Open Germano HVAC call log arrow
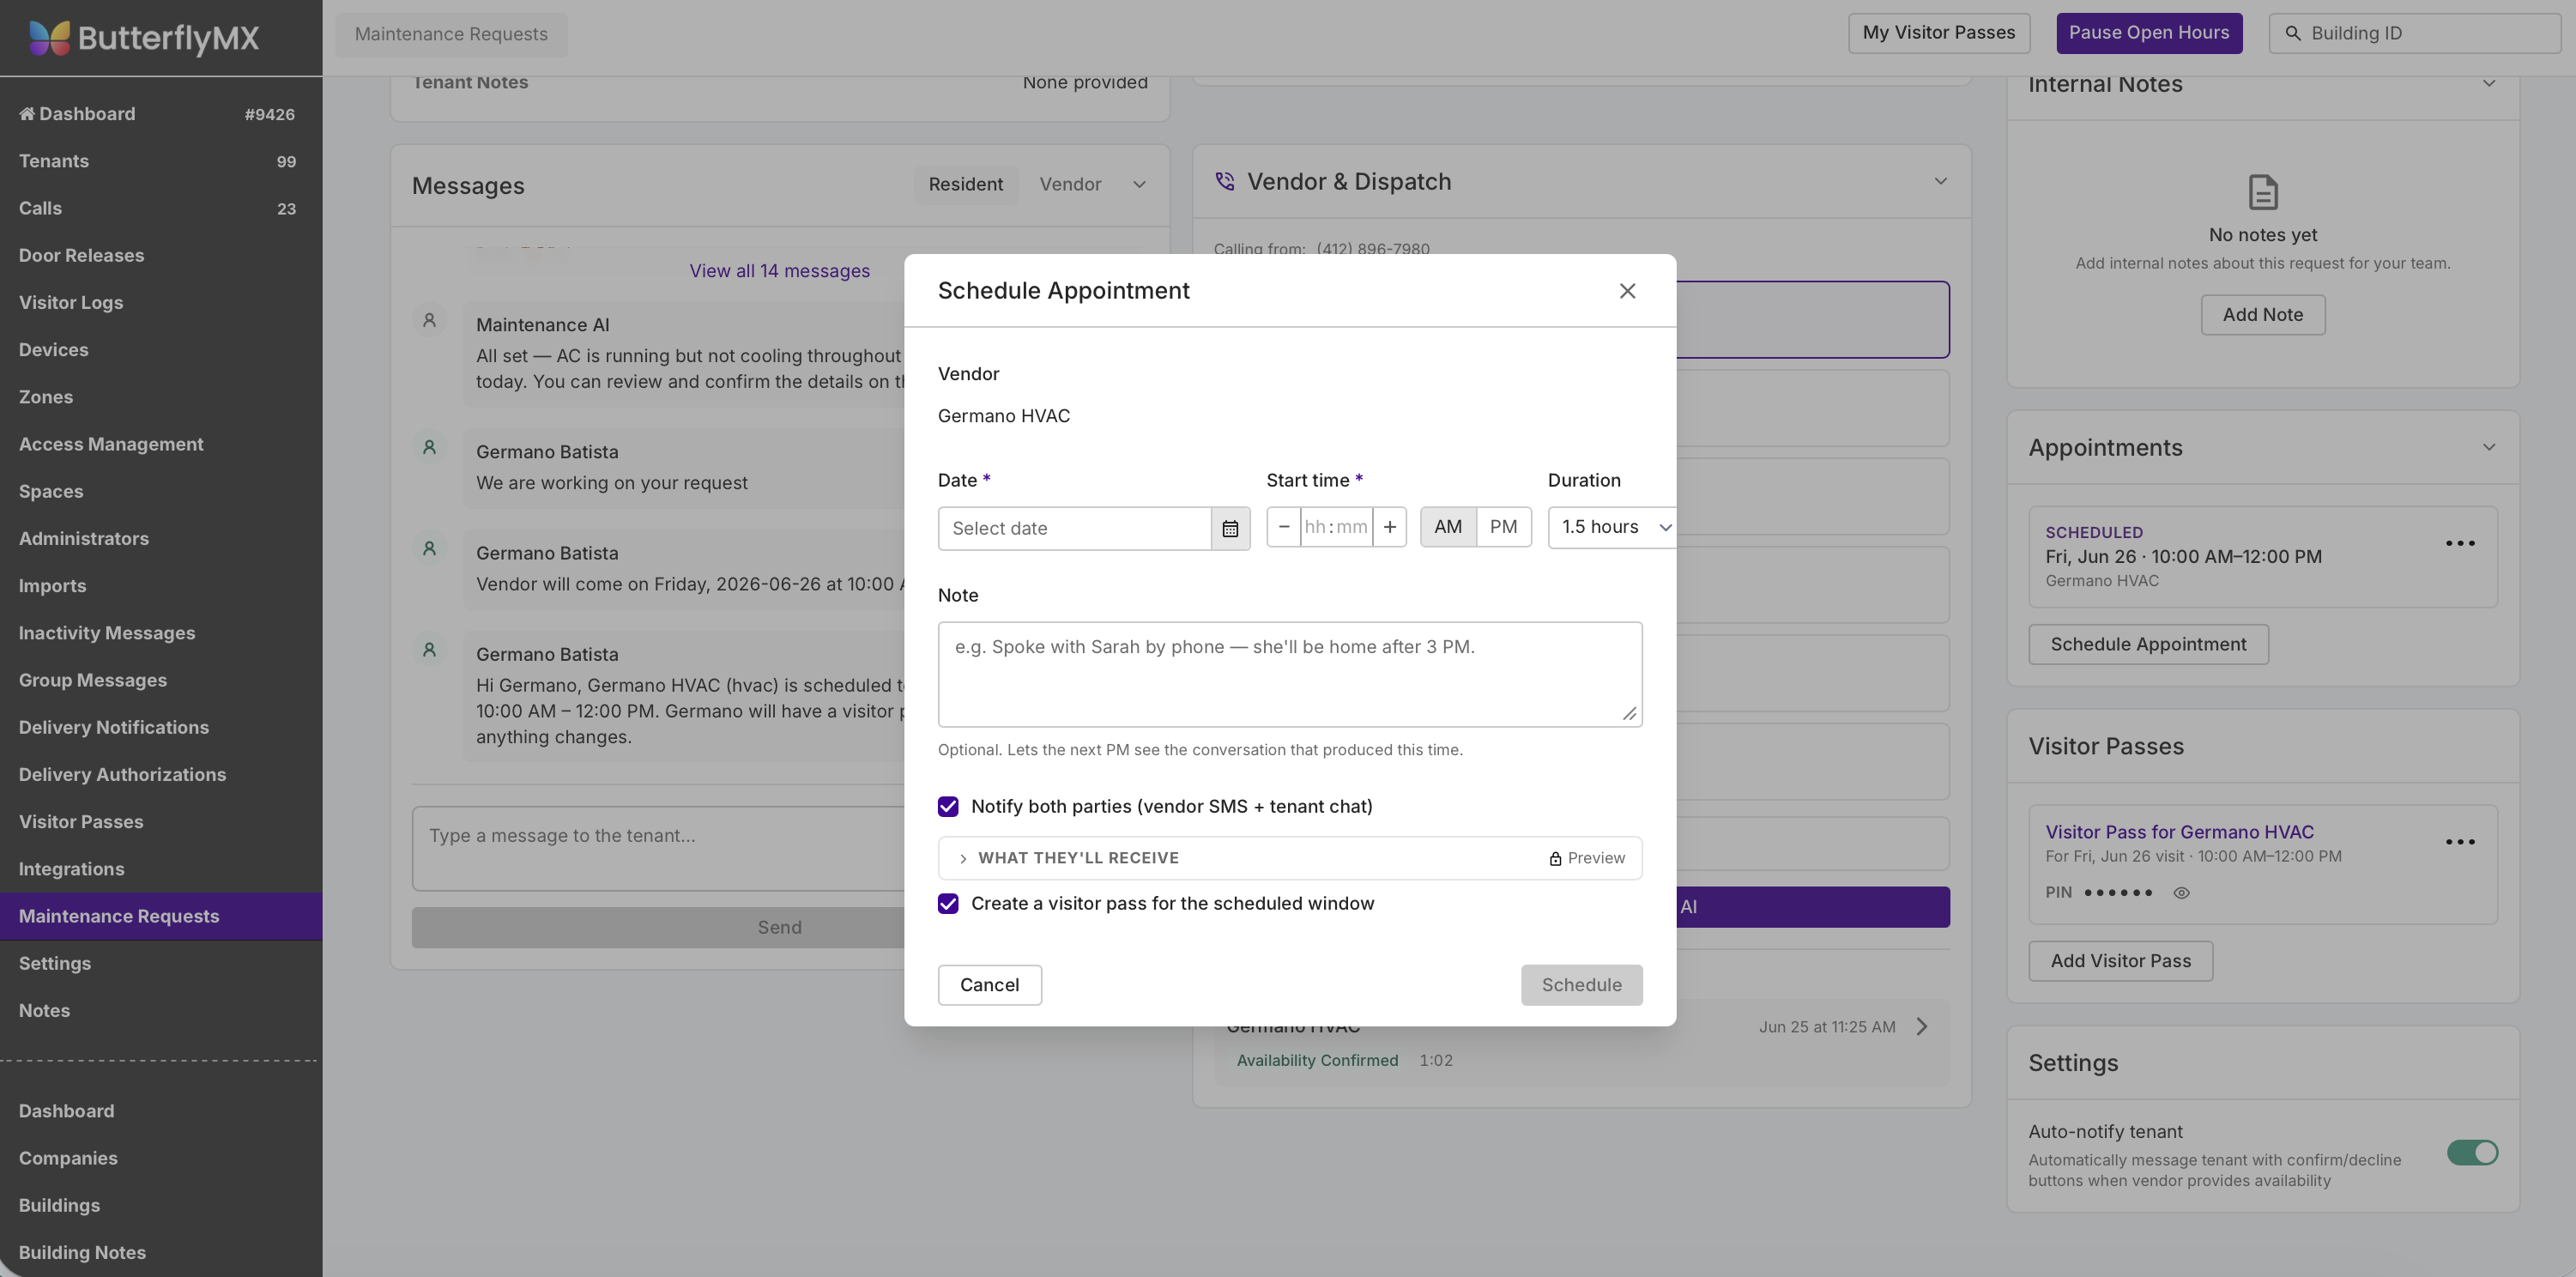Viewport: 2576px width, 1277px height. point(1921,1026)
